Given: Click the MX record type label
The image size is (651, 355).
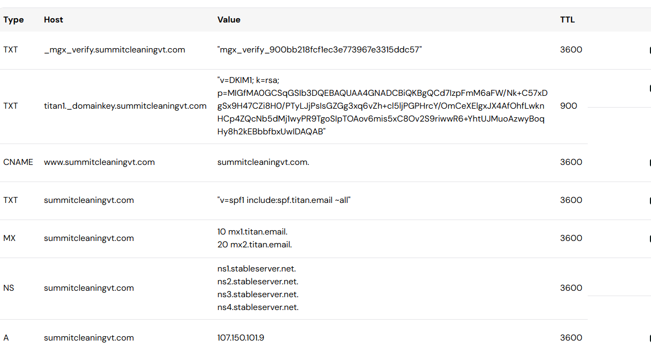Looking at the screenshot, I should [x=10, y=238].
